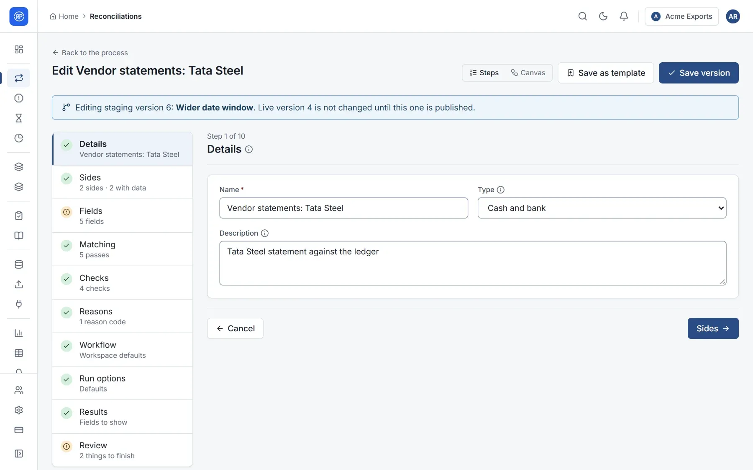
Task: Click the app logo icon
Action: [x=18, y=16]
